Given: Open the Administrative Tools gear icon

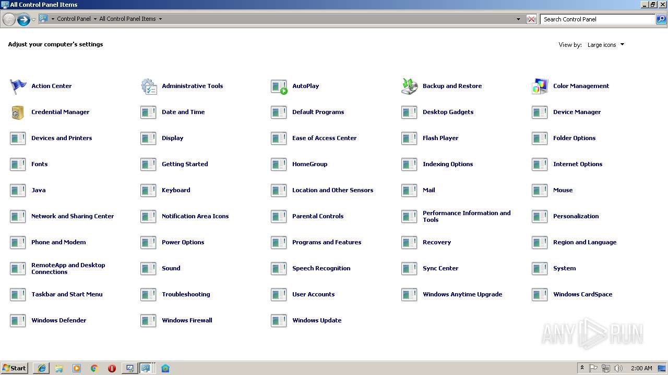Looking at the screenshot, I should click(x=149, y=86).
